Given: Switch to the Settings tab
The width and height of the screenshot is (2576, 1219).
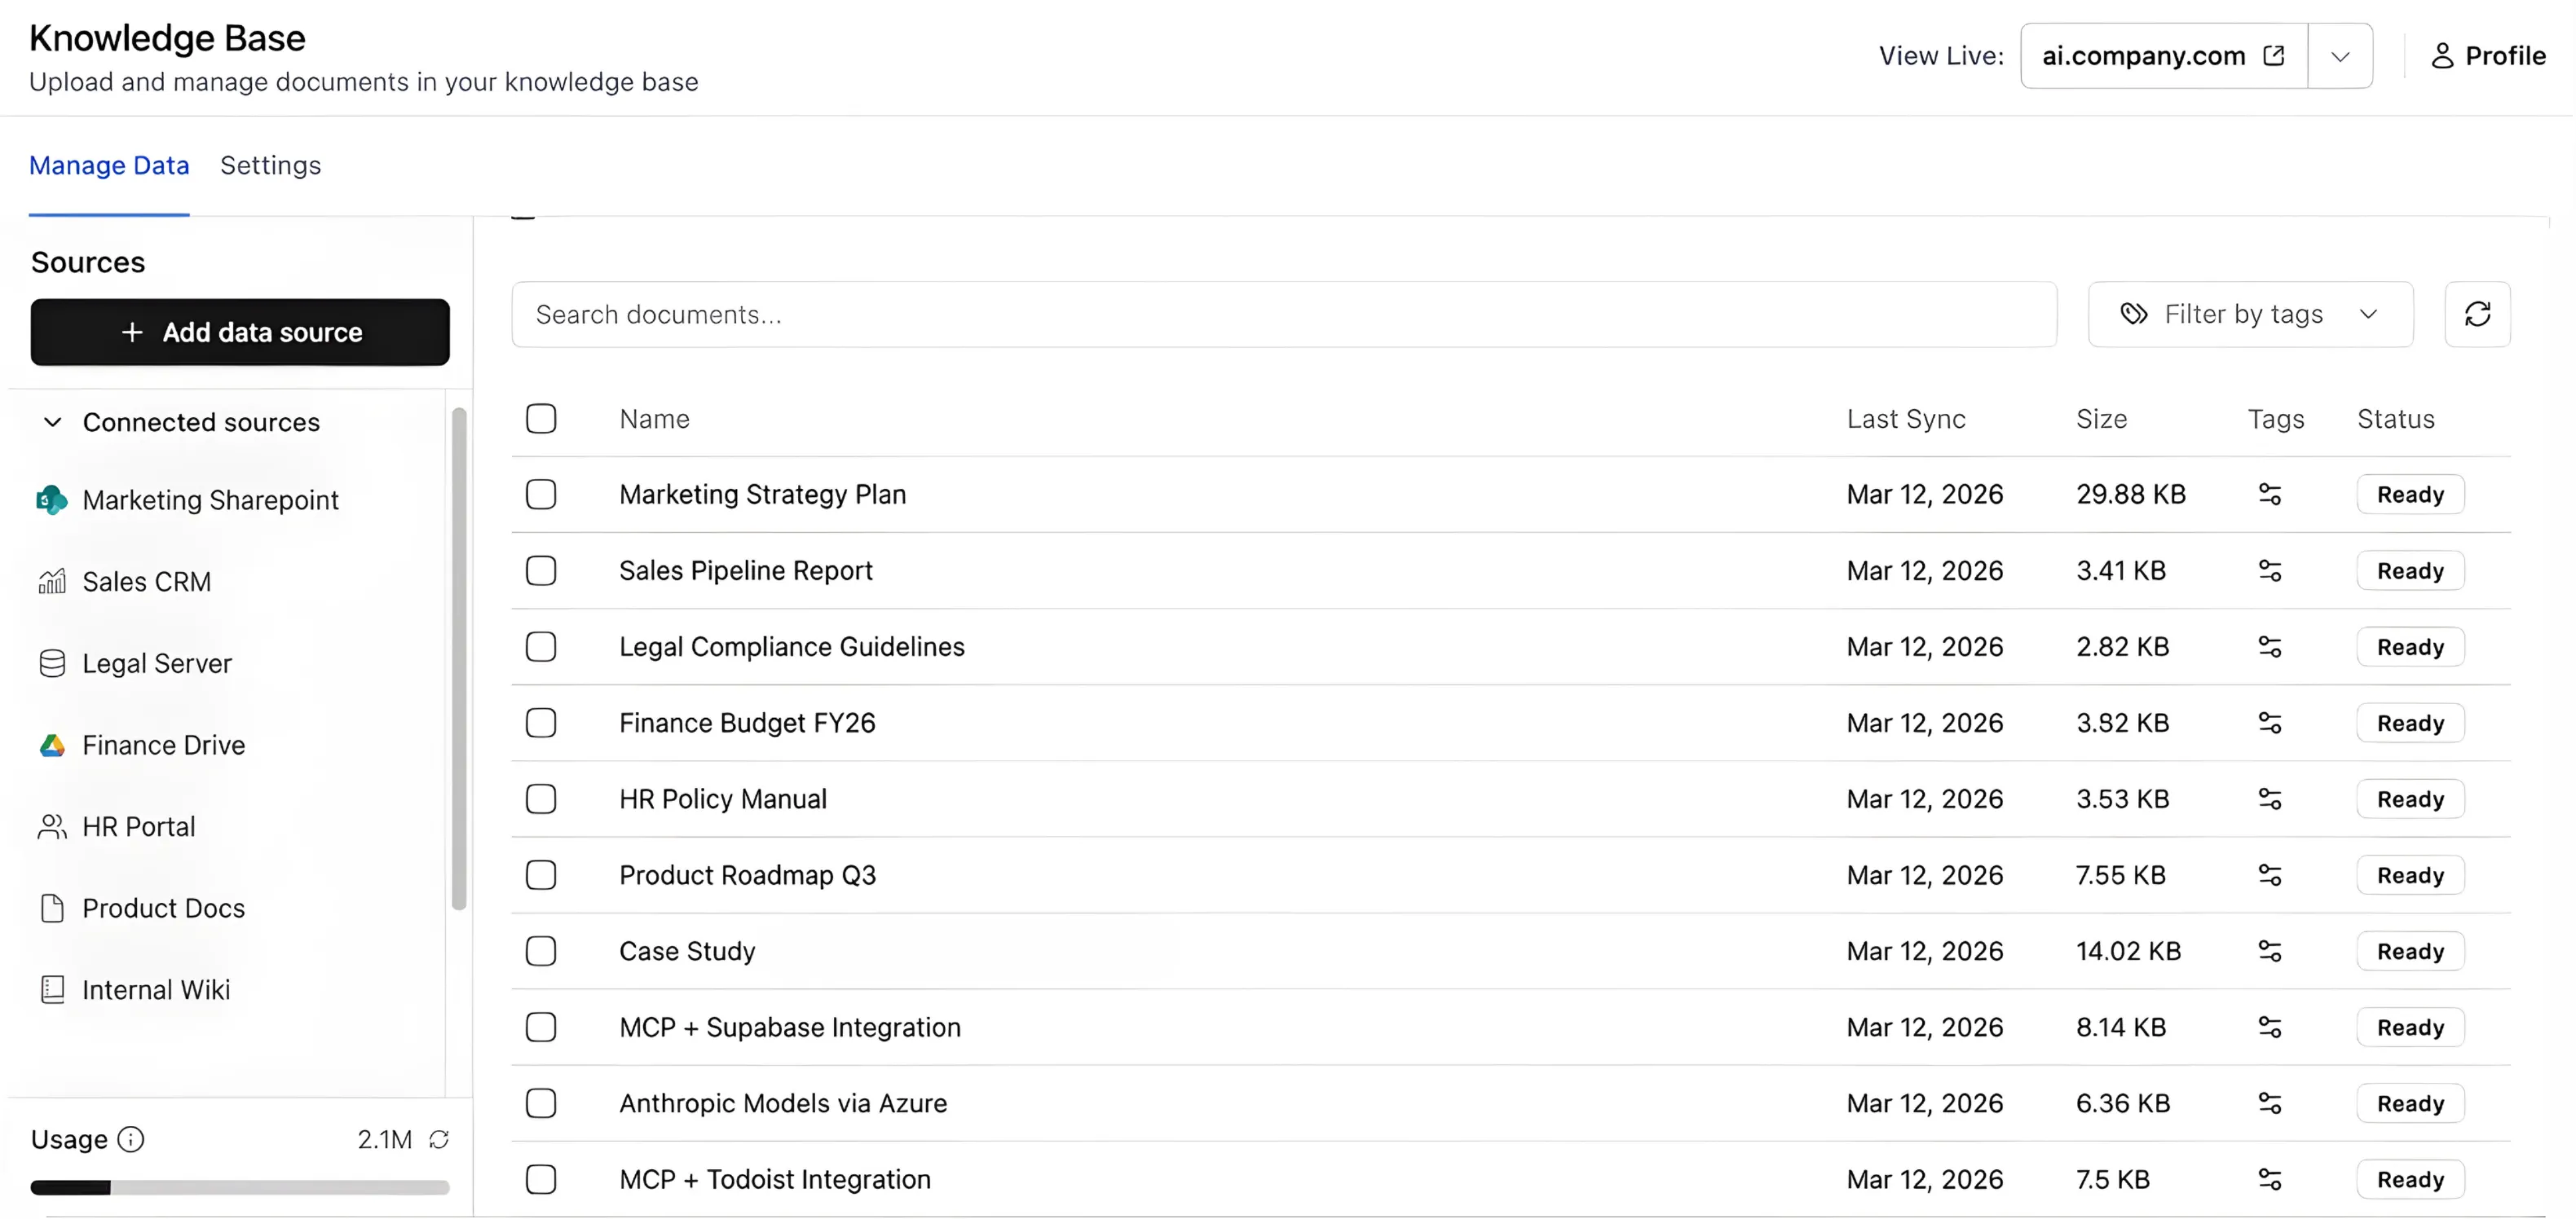Looking at the screenshot, I should point(270,165).
